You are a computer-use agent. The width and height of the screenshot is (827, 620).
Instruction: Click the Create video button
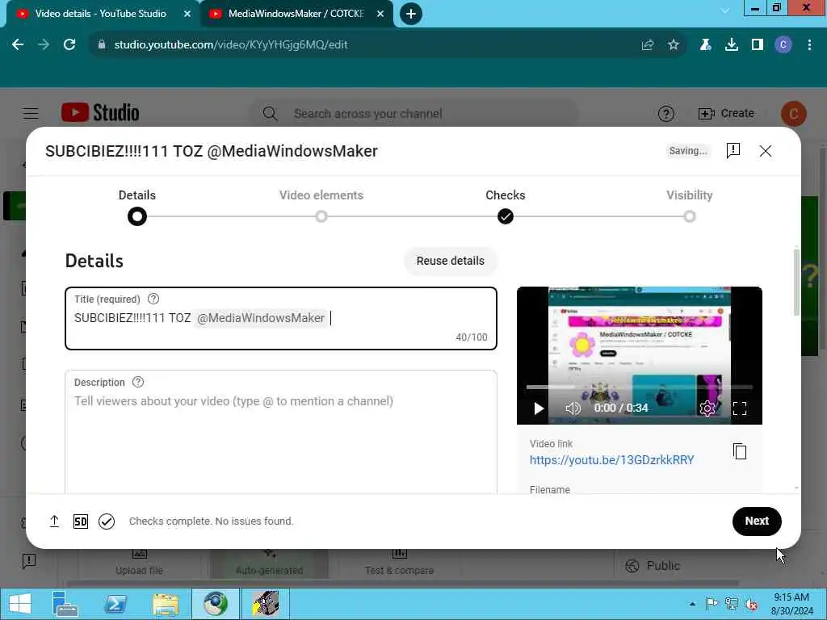(x=726, y=113)
